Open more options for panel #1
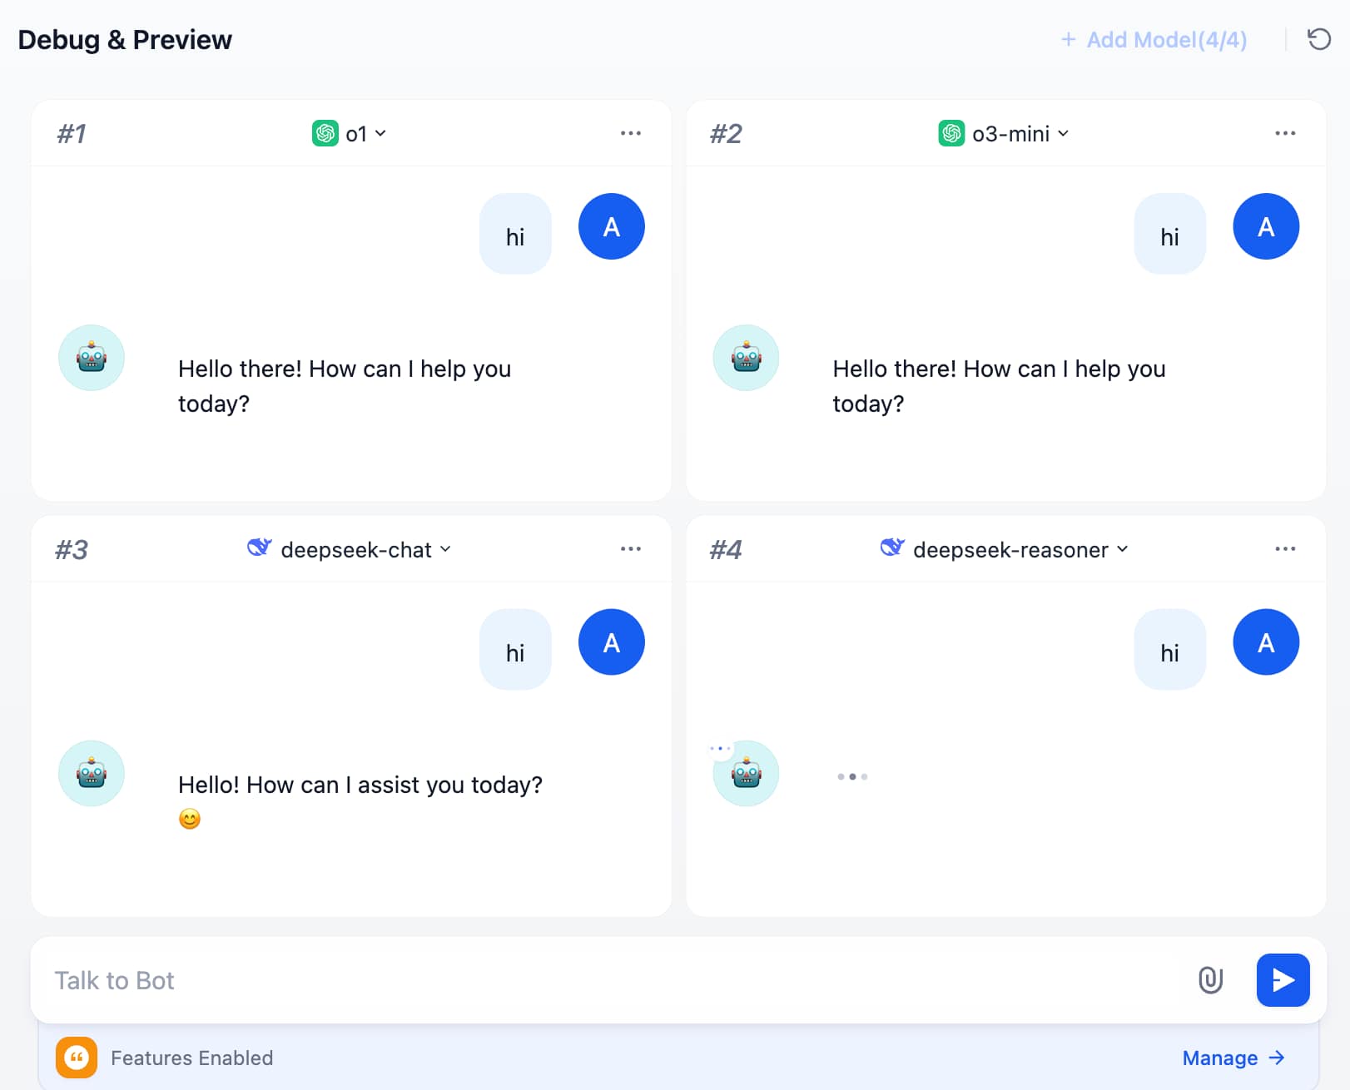Screen dimensions: 1350x1090 630,133
